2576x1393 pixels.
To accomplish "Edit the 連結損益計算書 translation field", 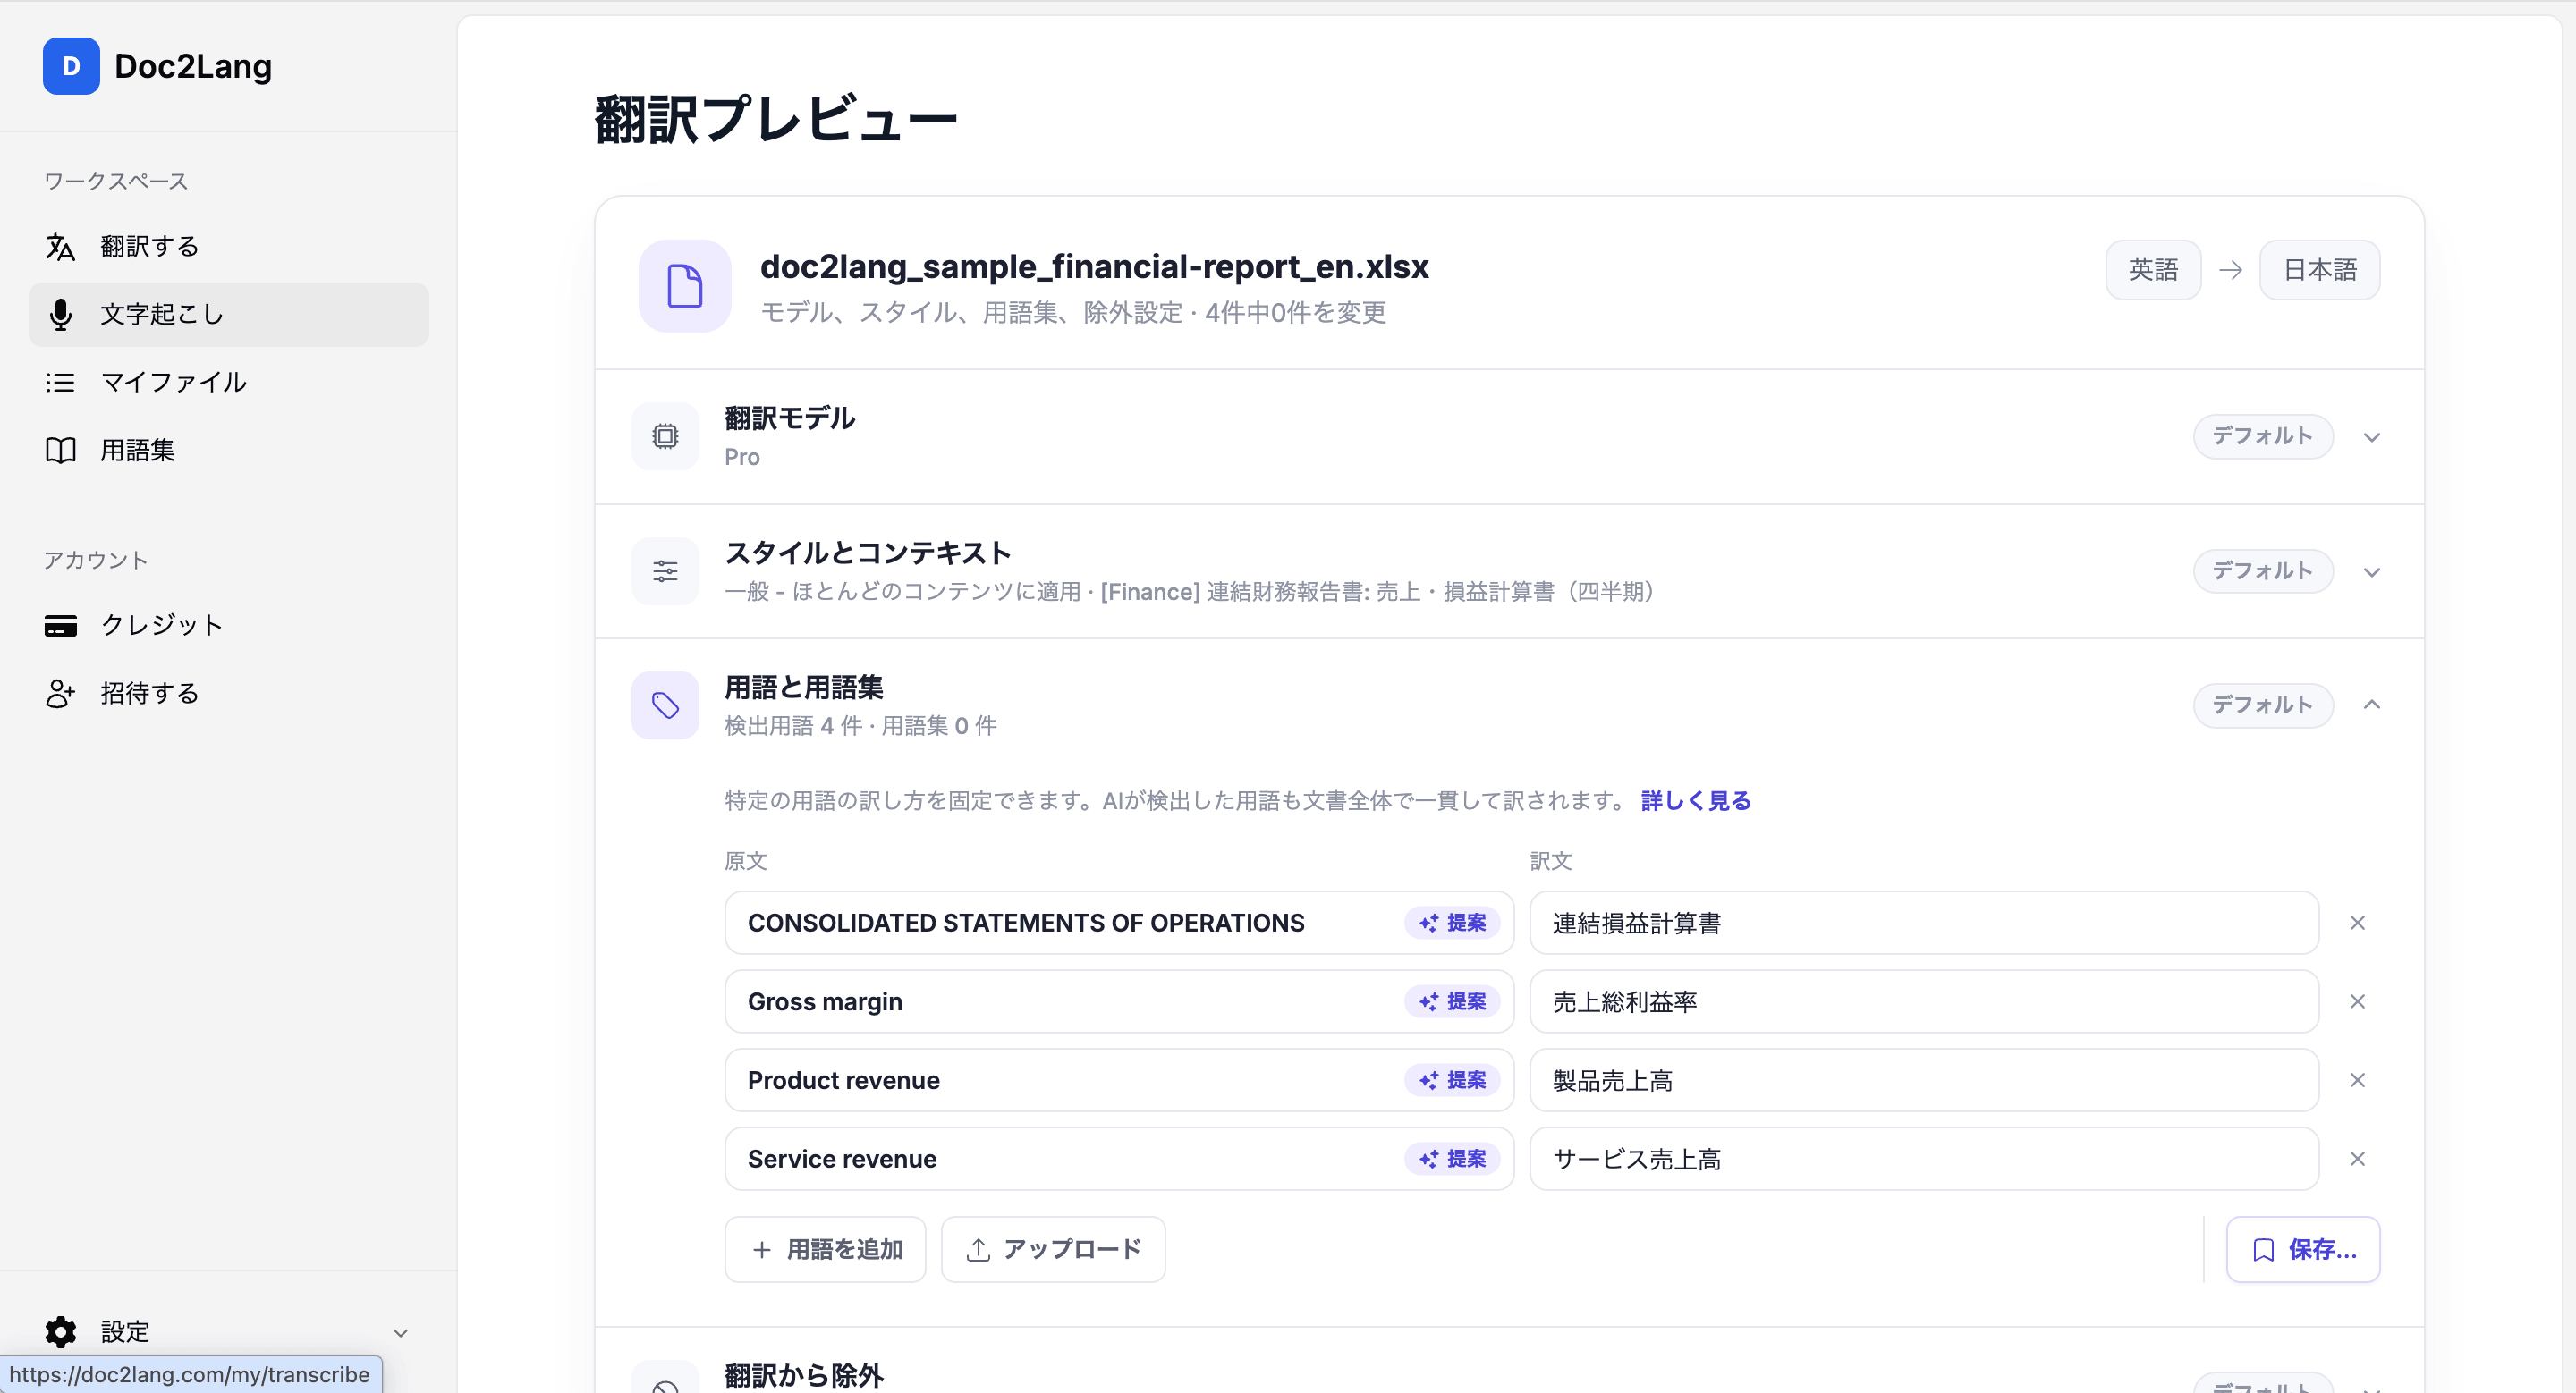I will 1924,923.
